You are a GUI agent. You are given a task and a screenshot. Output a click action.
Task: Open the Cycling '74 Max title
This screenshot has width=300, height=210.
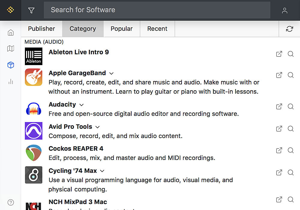(x=73, y=171)
